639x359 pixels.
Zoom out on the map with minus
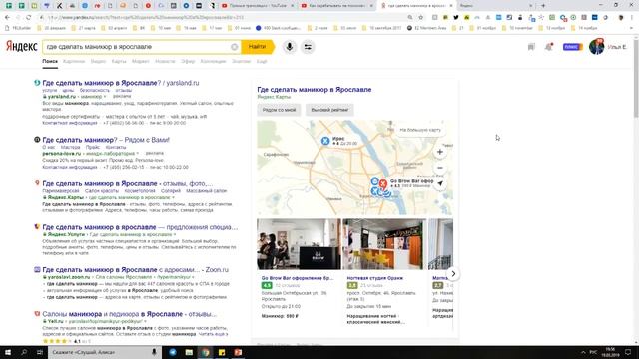click(439, 168)
